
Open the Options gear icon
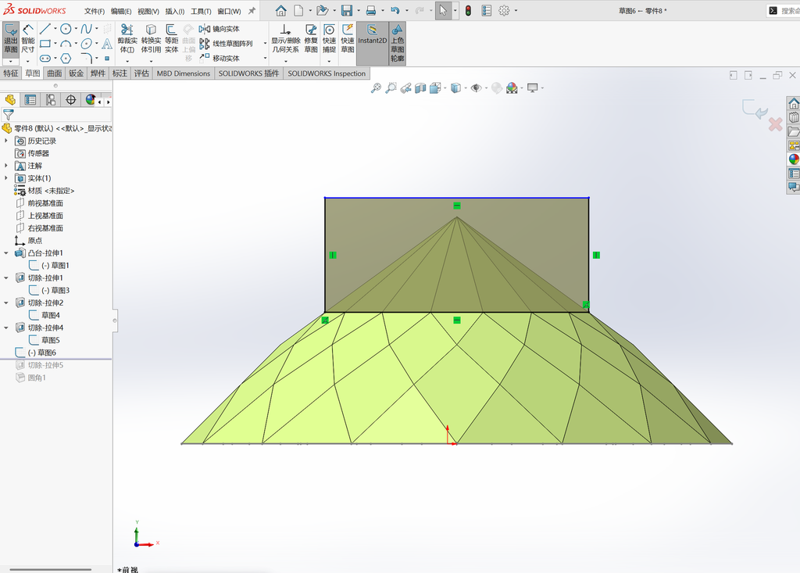click(x=504, y=11)
